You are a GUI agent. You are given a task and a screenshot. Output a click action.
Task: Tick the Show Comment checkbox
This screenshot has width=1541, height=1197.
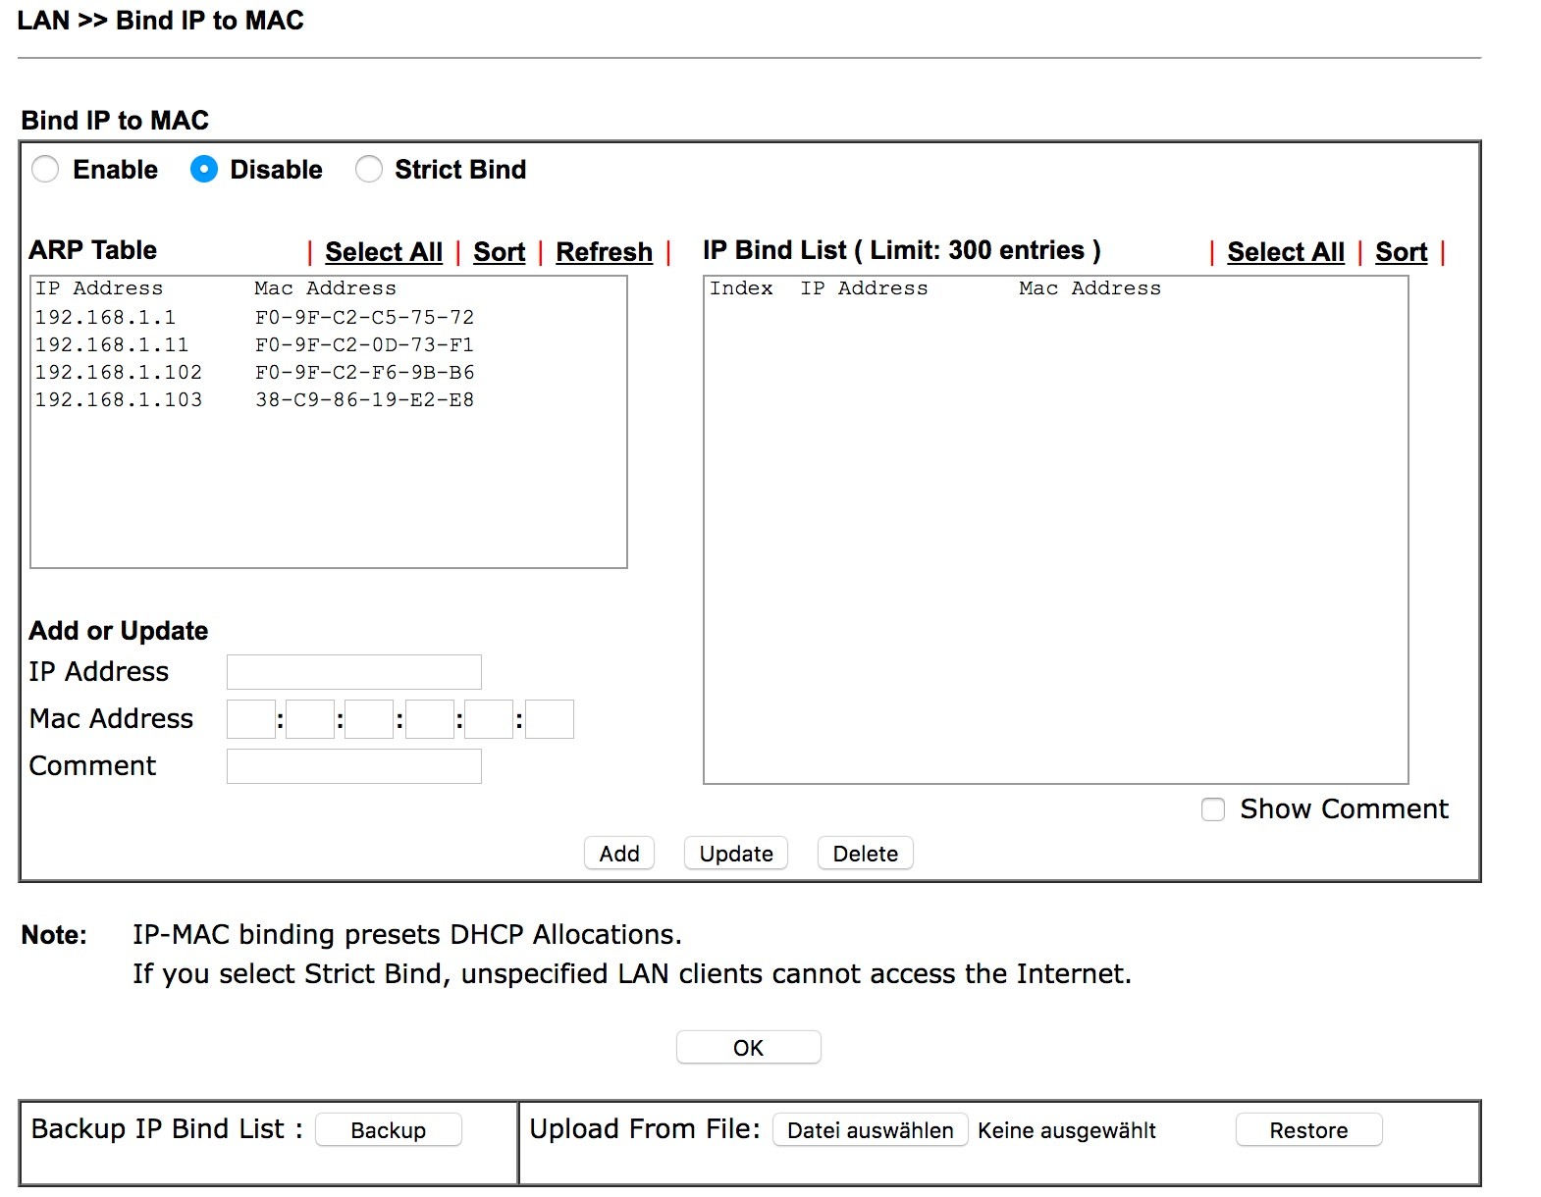click(1213, 809)
